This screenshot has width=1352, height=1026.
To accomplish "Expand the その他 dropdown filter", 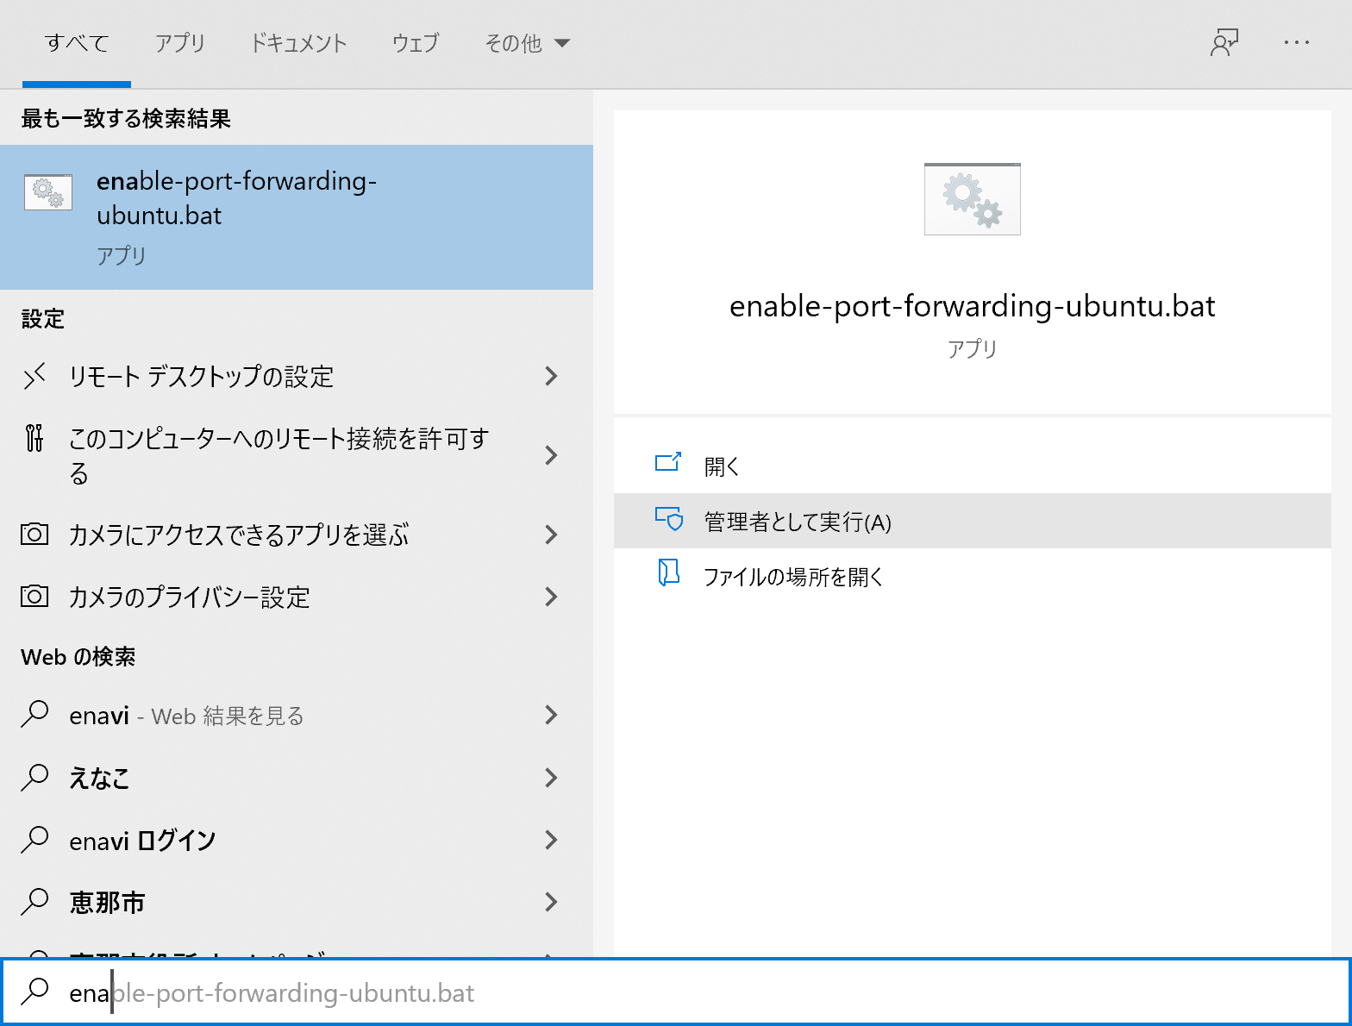I will pos(527,43).
